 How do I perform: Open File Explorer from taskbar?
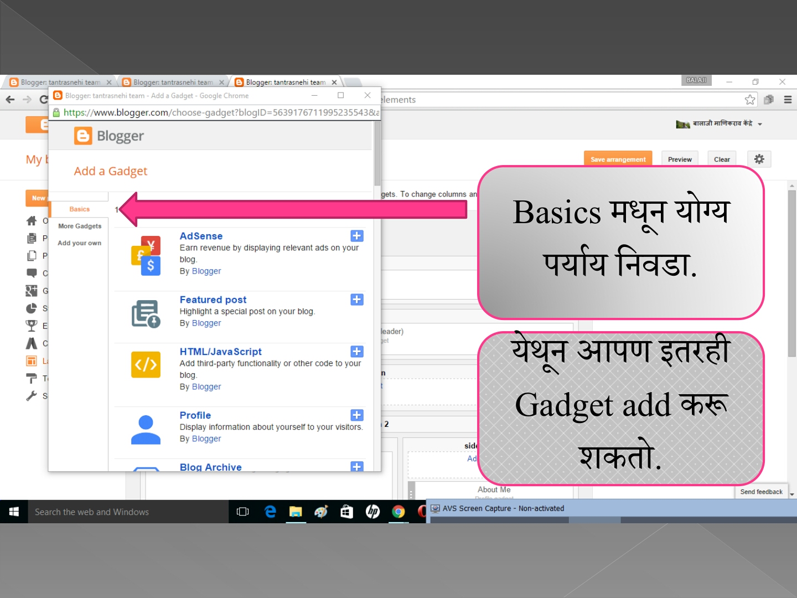296,512
